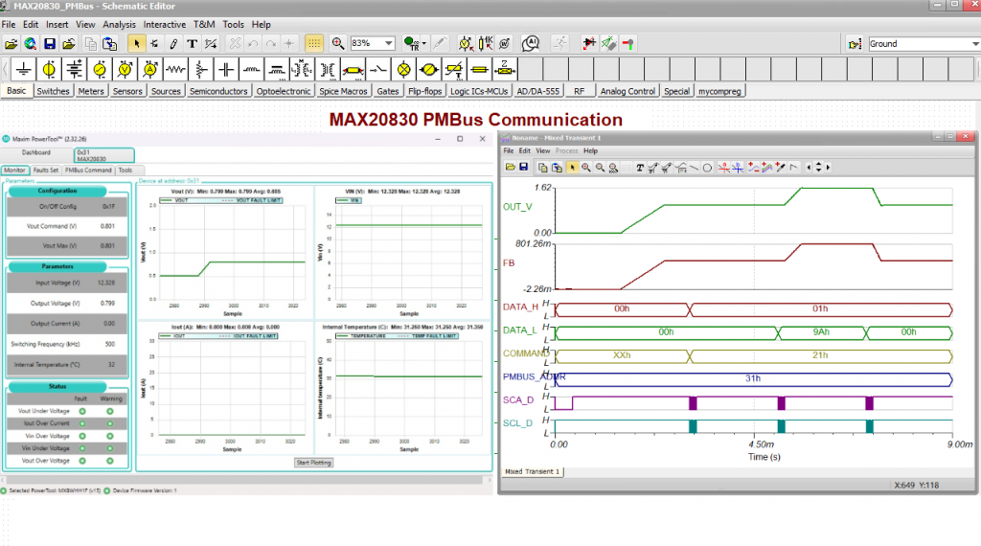Switch to the Semiconductors component tab
The height and width of the screenshot is (546, 981).
(218, 91)
